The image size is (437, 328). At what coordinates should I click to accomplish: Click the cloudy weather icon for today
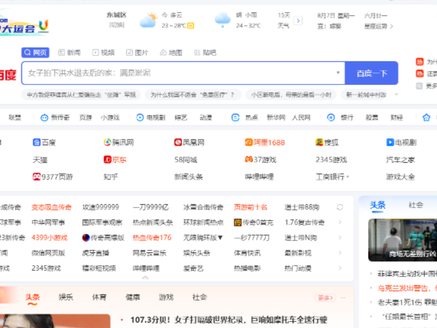(148, 20)
